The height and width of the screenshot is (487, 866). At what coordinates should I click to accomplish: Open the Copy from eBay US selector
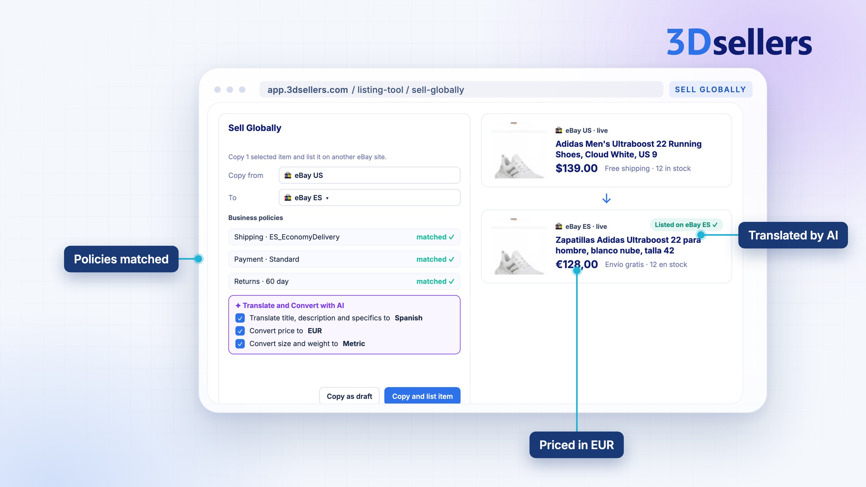pyautogui.click(x=369, y=175)
